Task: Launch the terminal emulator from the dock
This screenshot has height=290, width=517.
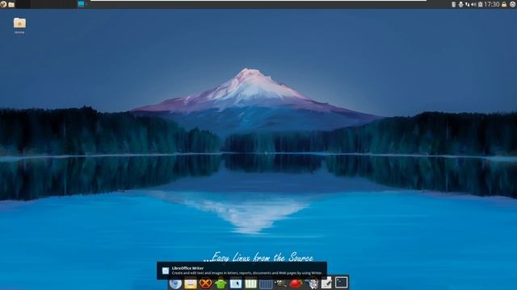Action: (x=341, y=283)
